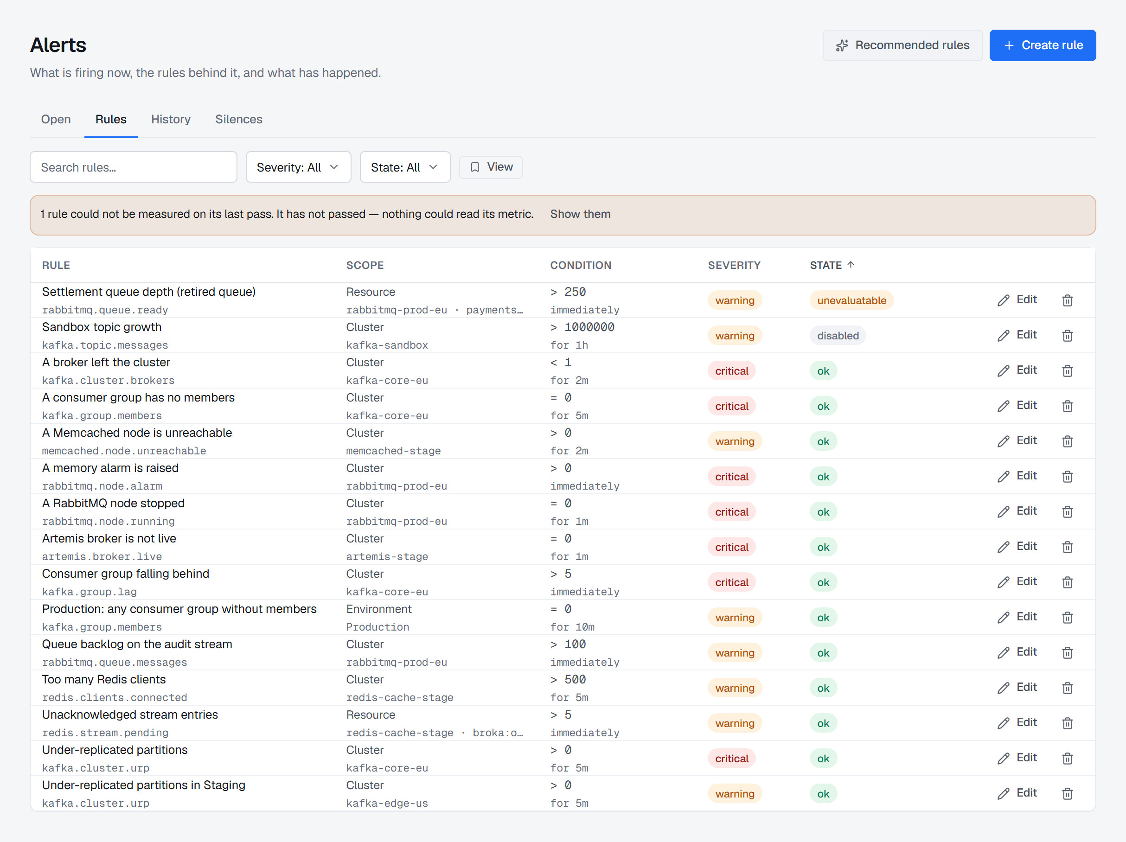Delete Unacknowledged stream entries rule
Screen dimensions: 1126x842
click(1068, 723)
